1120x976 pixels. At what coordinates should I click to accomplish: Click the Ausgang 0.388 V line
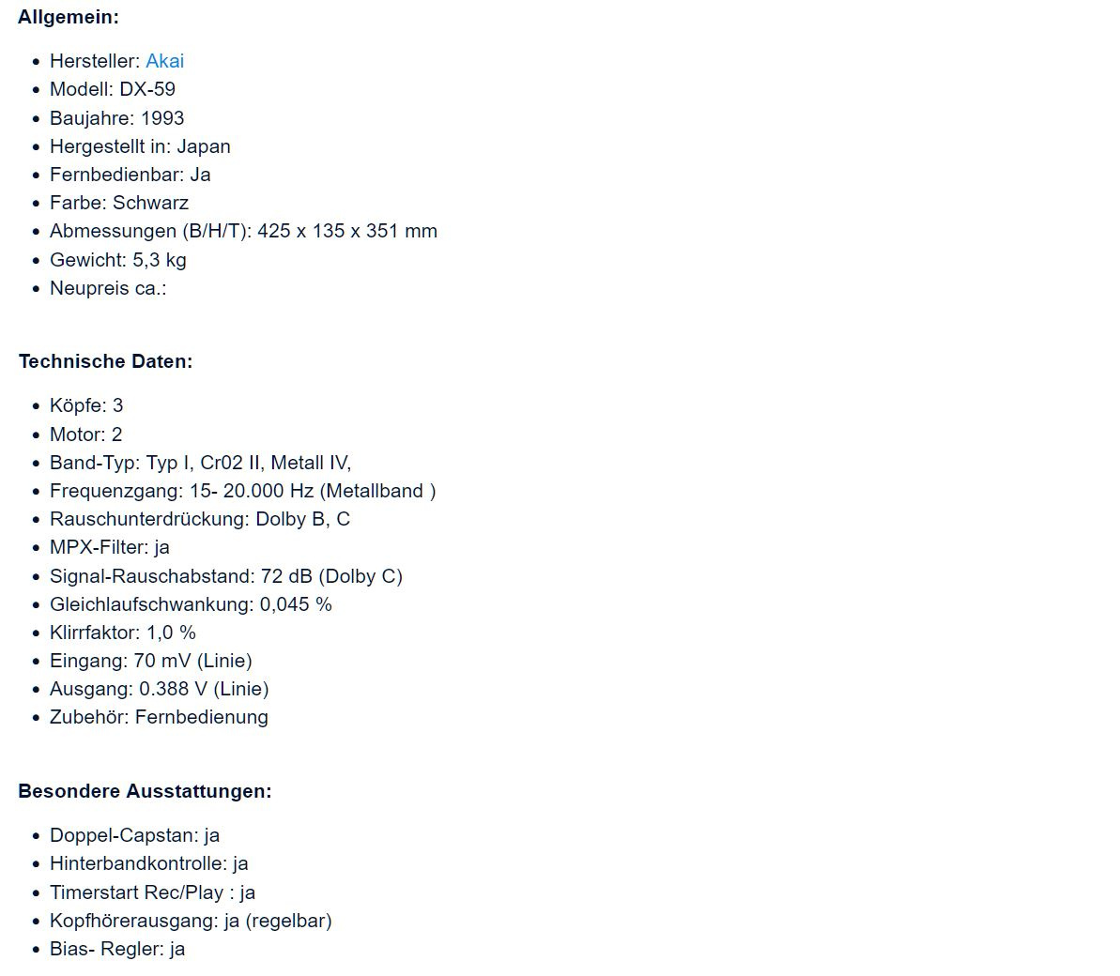(x=160, y=689)
